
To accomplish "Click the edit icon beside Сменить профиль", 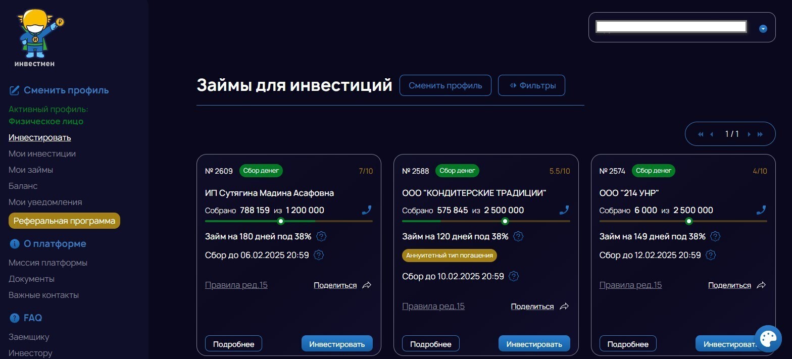I will (14, 90).
